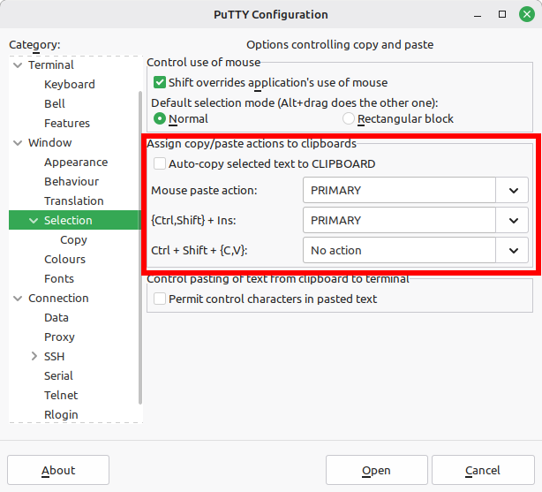542x492 pixels.
Task: Open the Appearance category
Action: click(76, 163)
